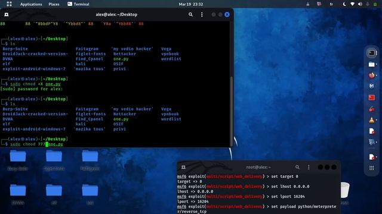The width and height of the screenshot is (382, 214).
Task: Open the Burp-Suite desktop folder
Action: (x=18, y=160)
